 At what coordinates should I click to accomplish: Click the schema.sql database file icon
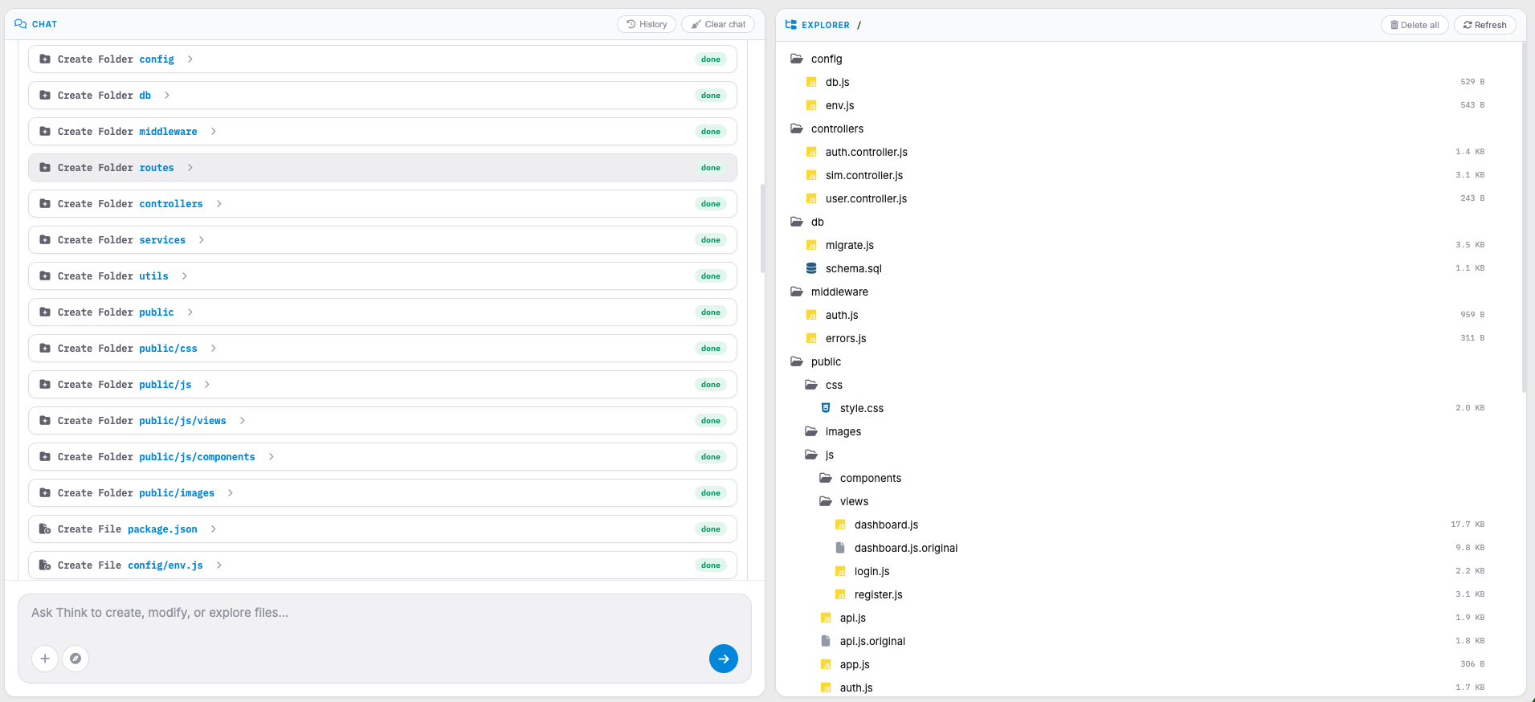811,268
